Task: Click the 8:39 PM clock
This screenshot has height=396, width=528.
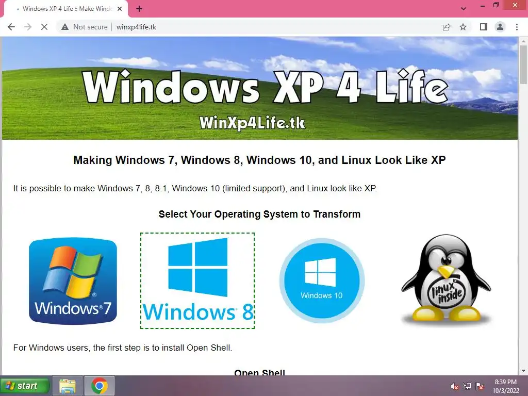Action: [x=506, y=382]
